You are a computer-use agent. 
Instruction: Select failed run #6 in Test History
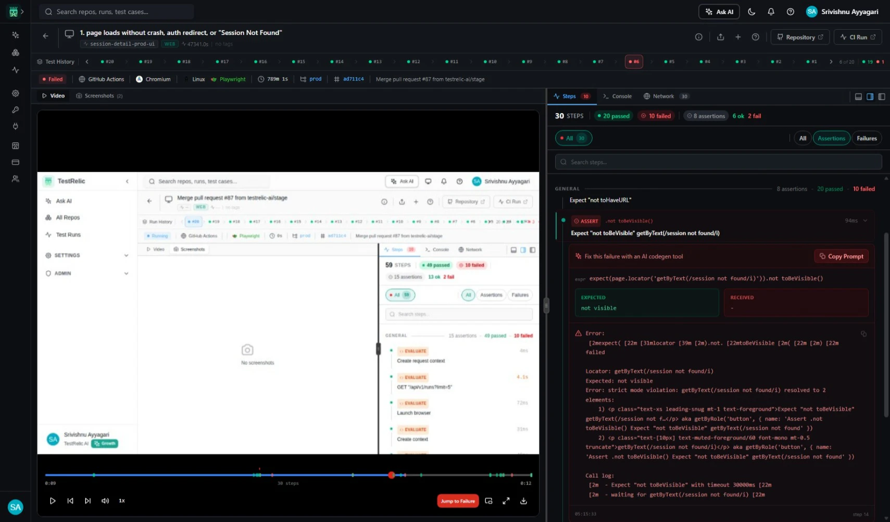(x=634, y=61)
